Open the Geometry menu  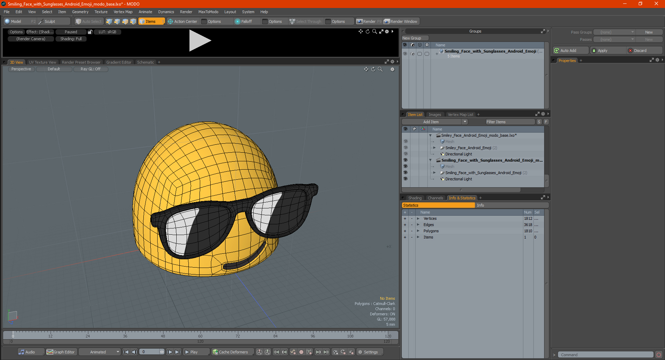click(x=80, y=12)
